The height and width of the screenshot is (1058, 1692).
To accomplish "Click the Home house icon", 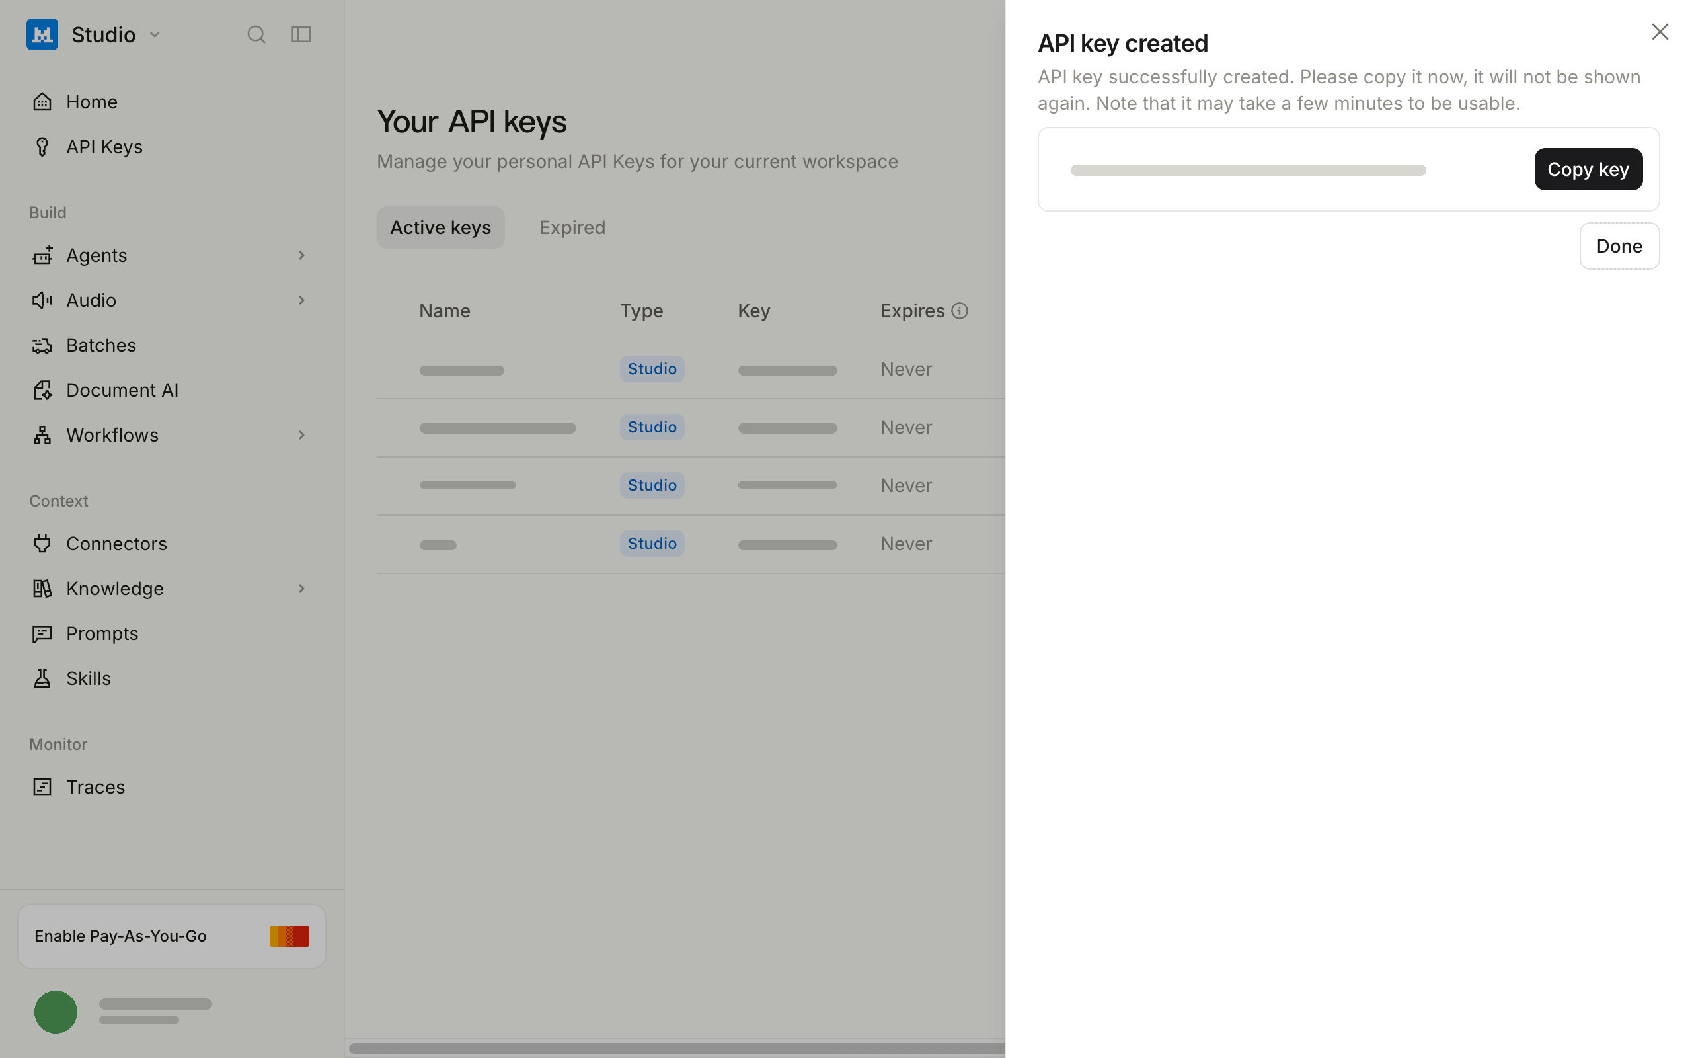I will pyautogui.click(x=43, y=101).
